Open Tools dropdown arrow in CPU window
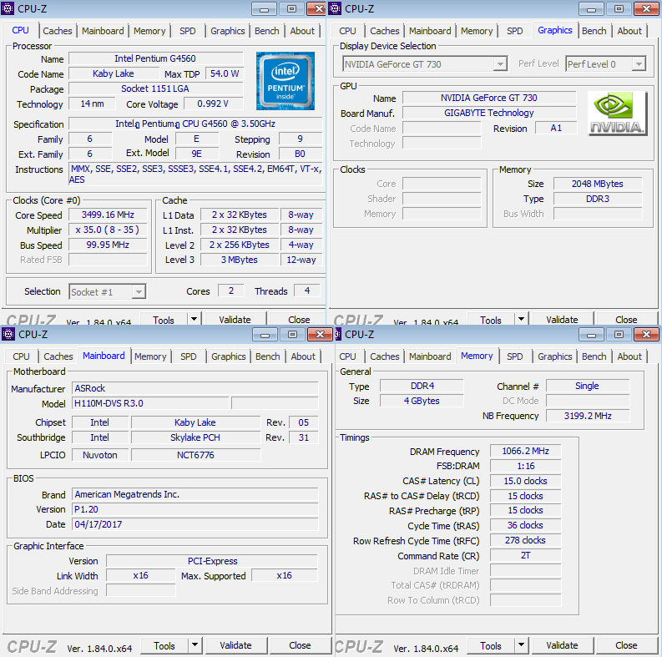The width and height of the screenshot is (662, 657). click(x=194, y=319)
